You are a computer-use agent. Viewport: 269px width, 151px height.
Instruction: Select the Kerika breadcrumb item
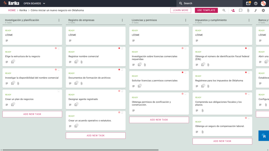(23, 10)
